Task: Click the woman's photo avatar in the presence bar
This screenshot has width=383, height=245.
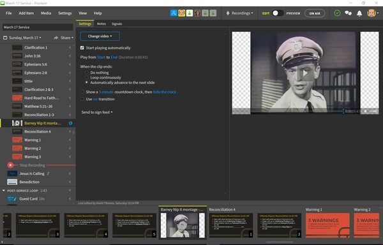Action: [197, 13]
